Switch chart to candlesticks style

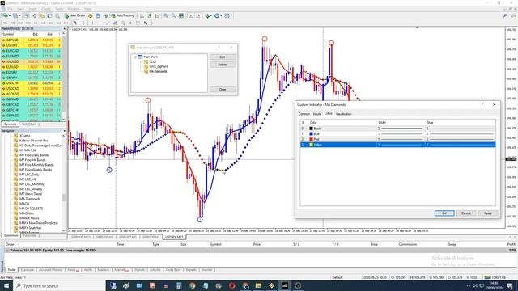[150, 15]
